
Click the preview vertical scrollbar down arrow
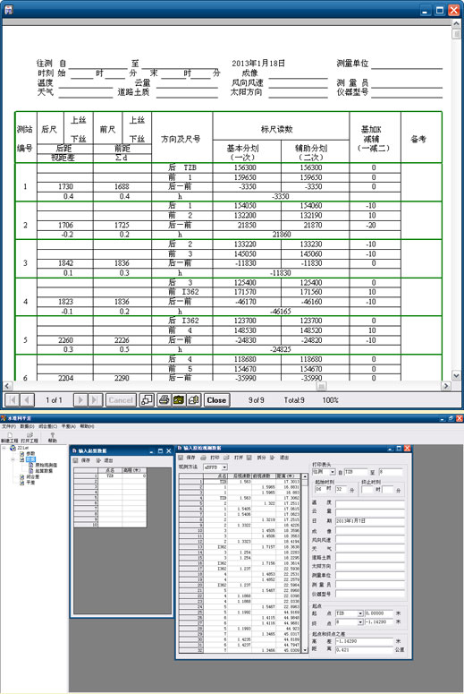456,375
